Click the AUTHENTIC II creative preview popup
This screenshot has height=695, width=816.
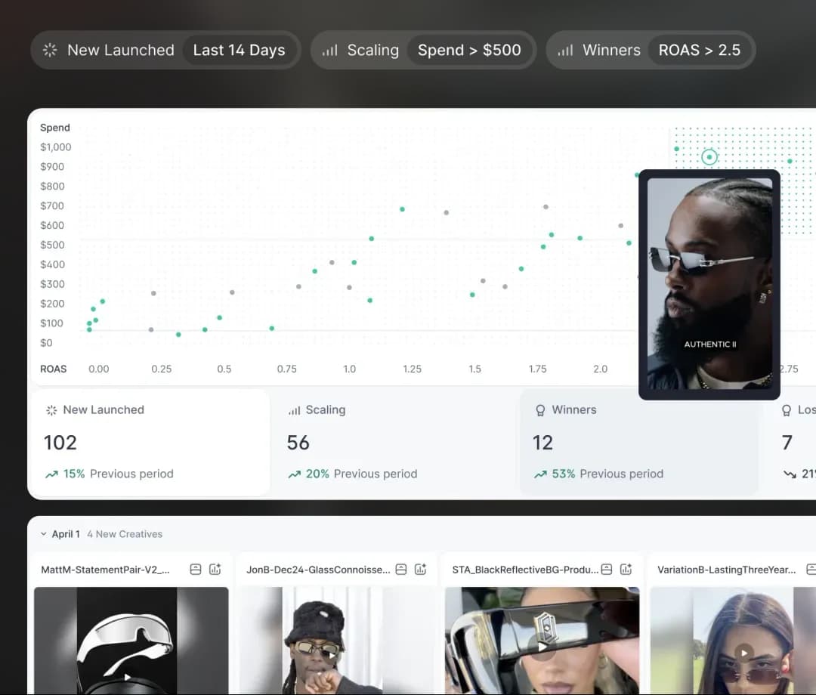click(709, 285)
